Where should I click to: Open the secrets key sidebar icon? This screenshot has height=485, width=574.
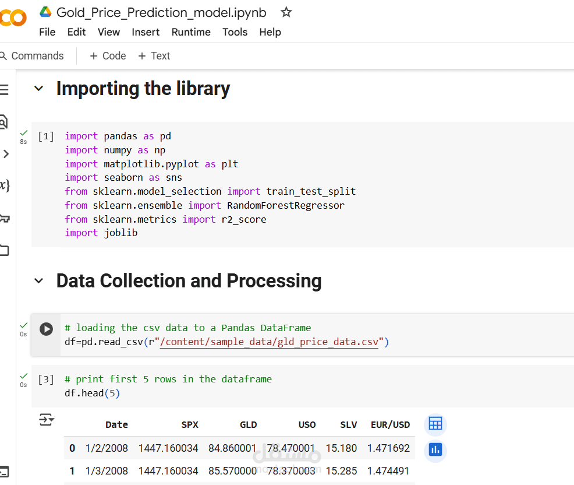coord(5,219)
